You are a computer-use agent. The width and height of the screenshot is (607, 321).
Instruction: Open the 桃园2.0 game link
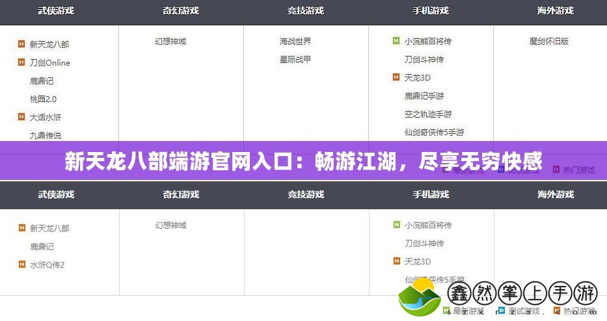(x=43, y=99)
